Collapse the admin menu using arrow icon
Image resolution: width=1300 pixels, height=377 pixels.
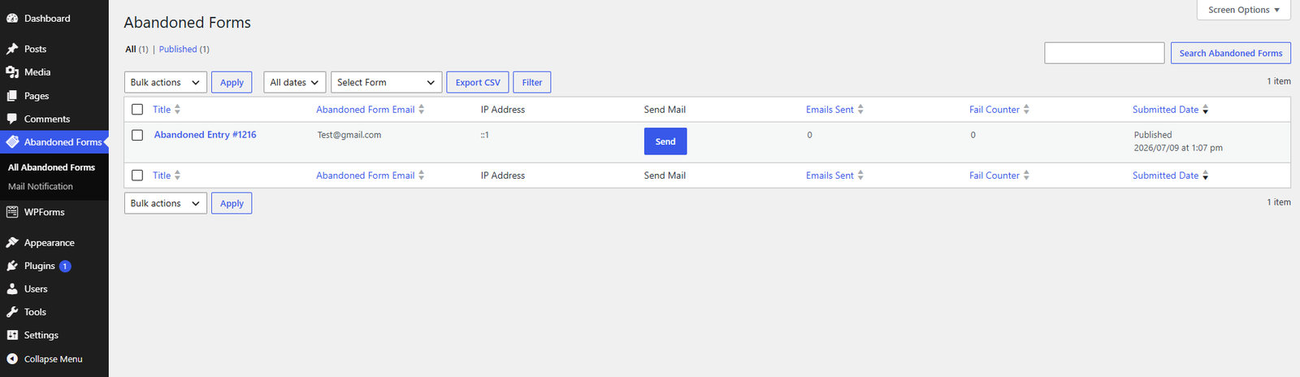[x=12, y=358]
